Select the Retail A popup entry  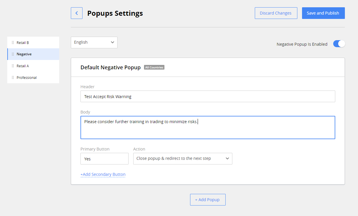tap(23, 66)
